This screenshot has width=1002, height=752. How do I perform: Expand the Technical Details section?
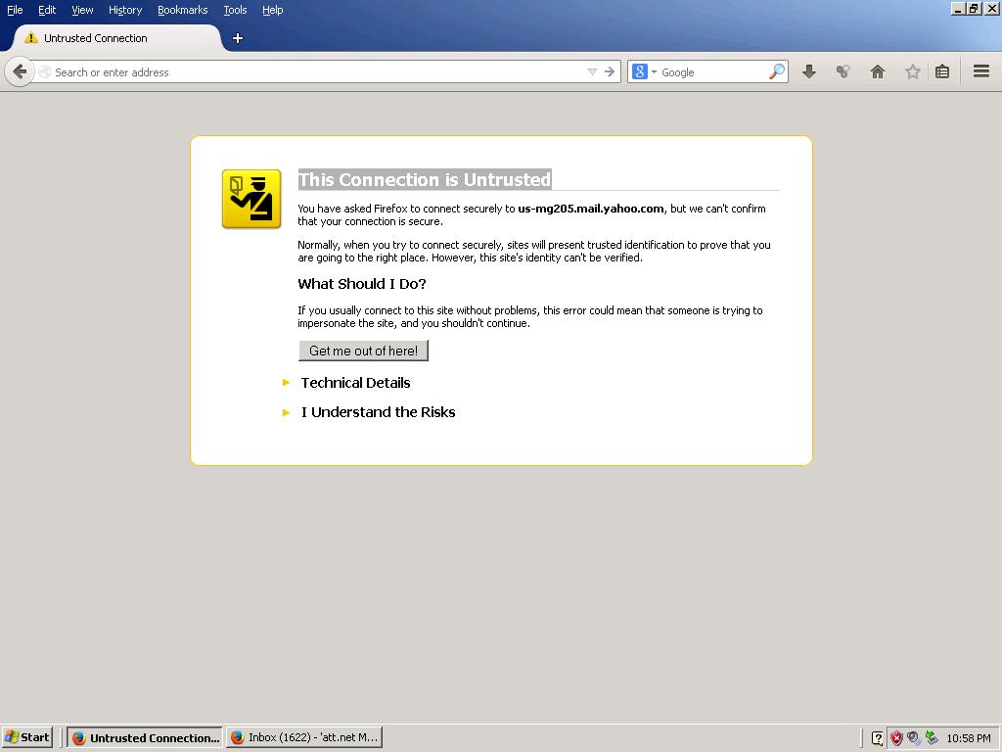[x=355, y=383]
